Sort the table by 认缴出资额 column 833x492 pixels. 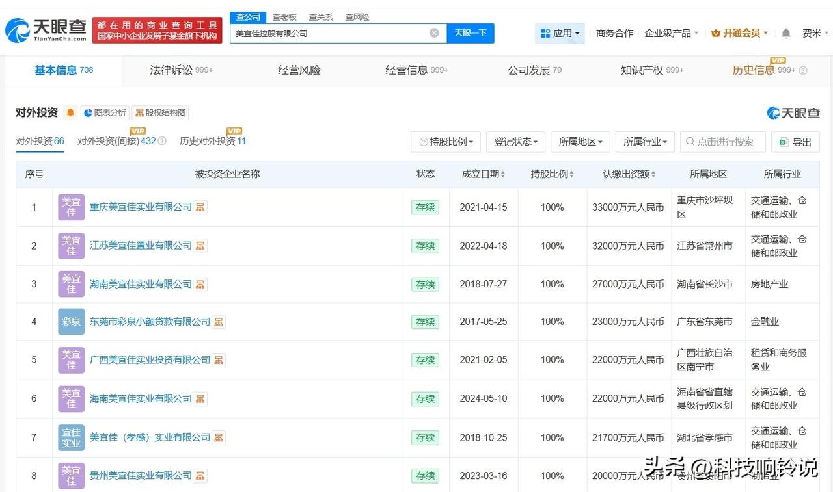click(629, 174)
